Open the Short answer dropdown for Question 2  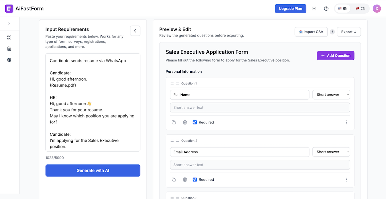click(331, 152)
